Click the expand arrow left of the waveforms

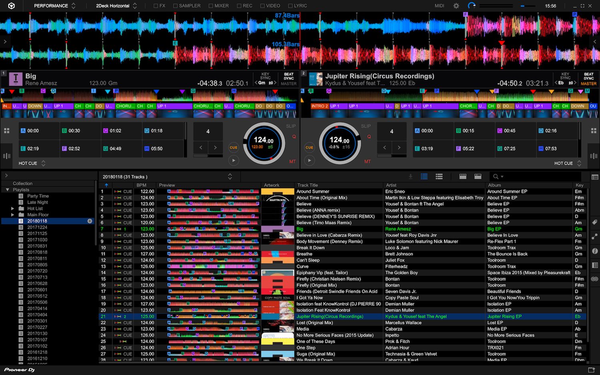(x=5, y=42)
